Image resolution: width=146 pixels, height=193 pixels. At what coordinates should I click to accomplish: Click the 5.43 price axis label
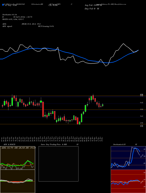tap(141, 116)
